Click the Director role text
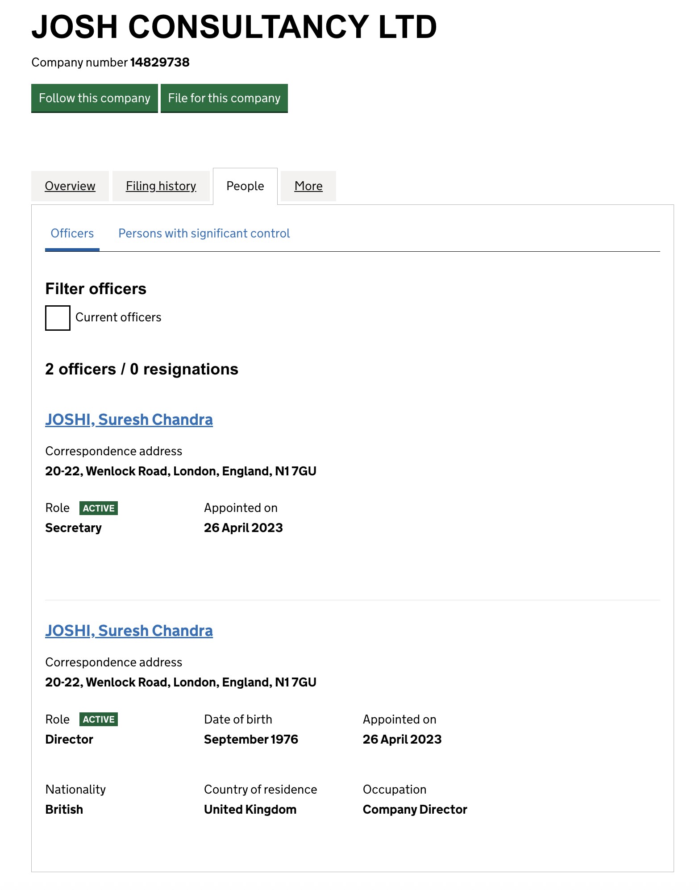 tap(69, 740)
